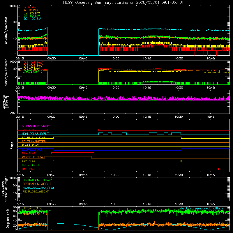Select 10:00 time label under Flags panel

115,175
